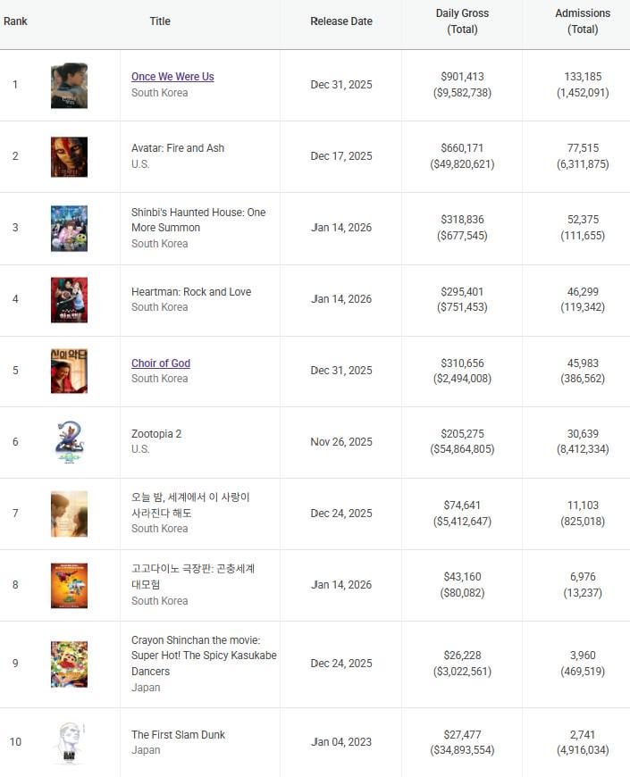Open the Zootopia 2 poster thumbnail
This screenshot has width=630, height=777.
point(69,443)
